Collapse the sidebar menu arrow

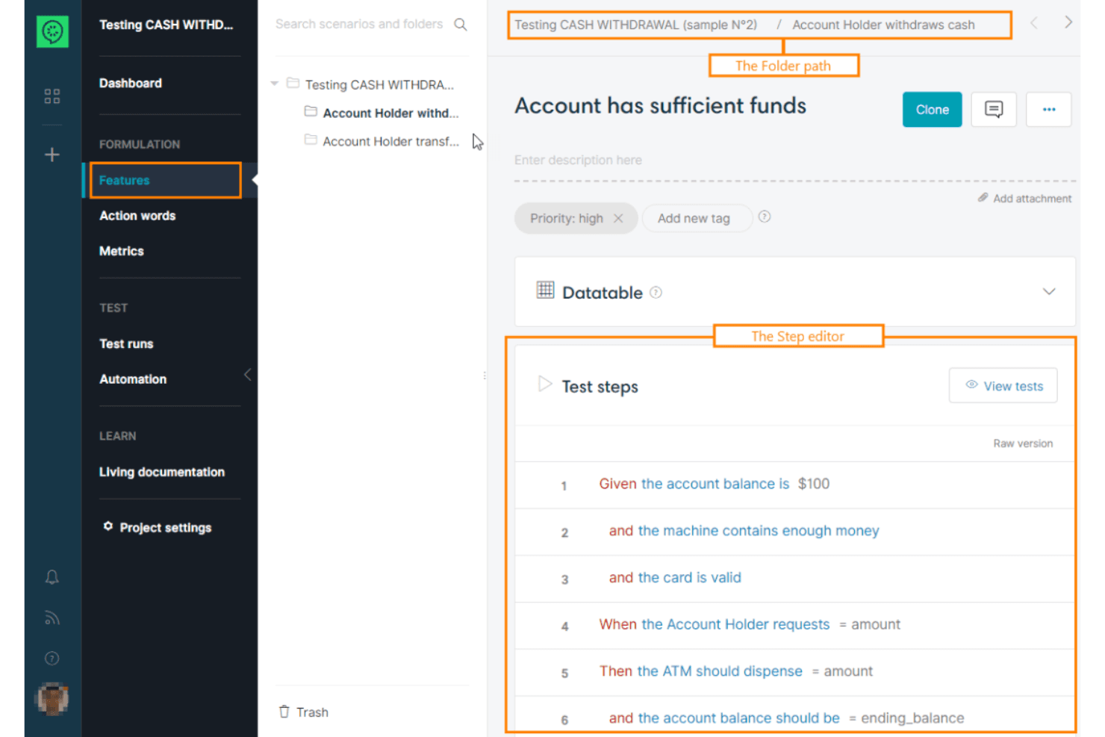[247, 375]
